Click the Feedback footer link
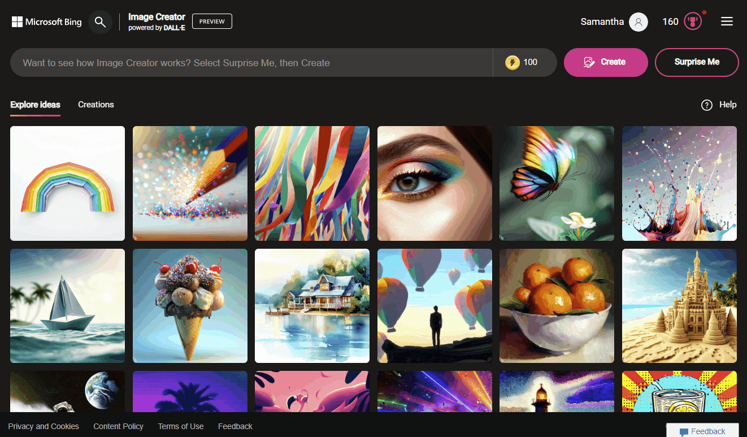The image size is (747, 437). click(x=235, y=426)
